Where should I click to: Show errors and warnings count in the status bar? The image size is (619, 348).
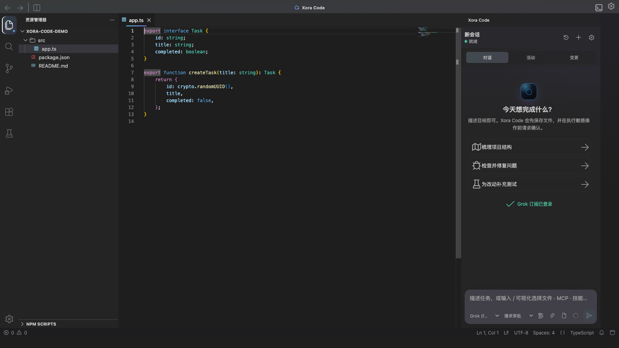click(15, 333)
